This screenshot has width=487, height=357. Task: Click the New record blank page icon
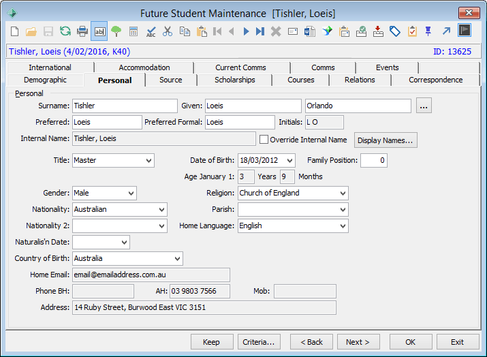[14, 31]
